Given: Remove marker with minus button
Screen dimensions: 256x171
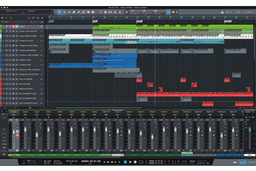Looking at the screenshot, I should (x=35, y=22).
